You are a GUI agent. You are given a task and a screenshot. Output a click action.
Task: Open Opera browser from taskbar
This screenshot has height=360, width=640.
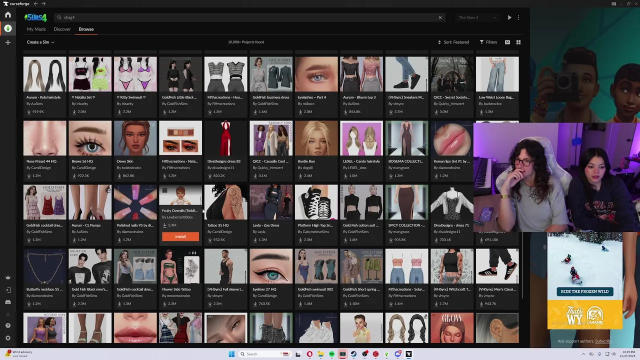tap(309, 354)
